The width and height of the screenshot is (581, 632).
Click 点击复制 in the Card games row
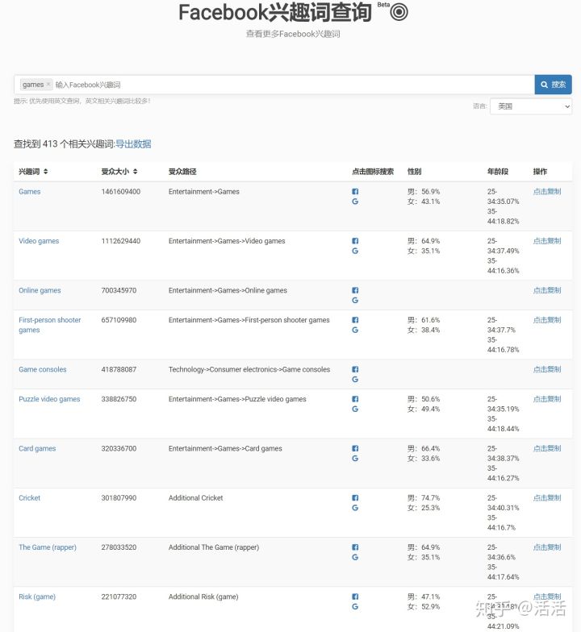[x=547, y=448]
